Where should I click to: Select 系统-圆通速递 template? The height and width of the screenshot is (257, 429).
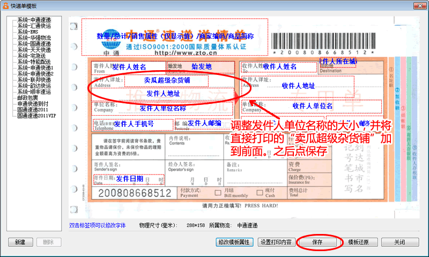pyautogui.click(x=34, y=44)
